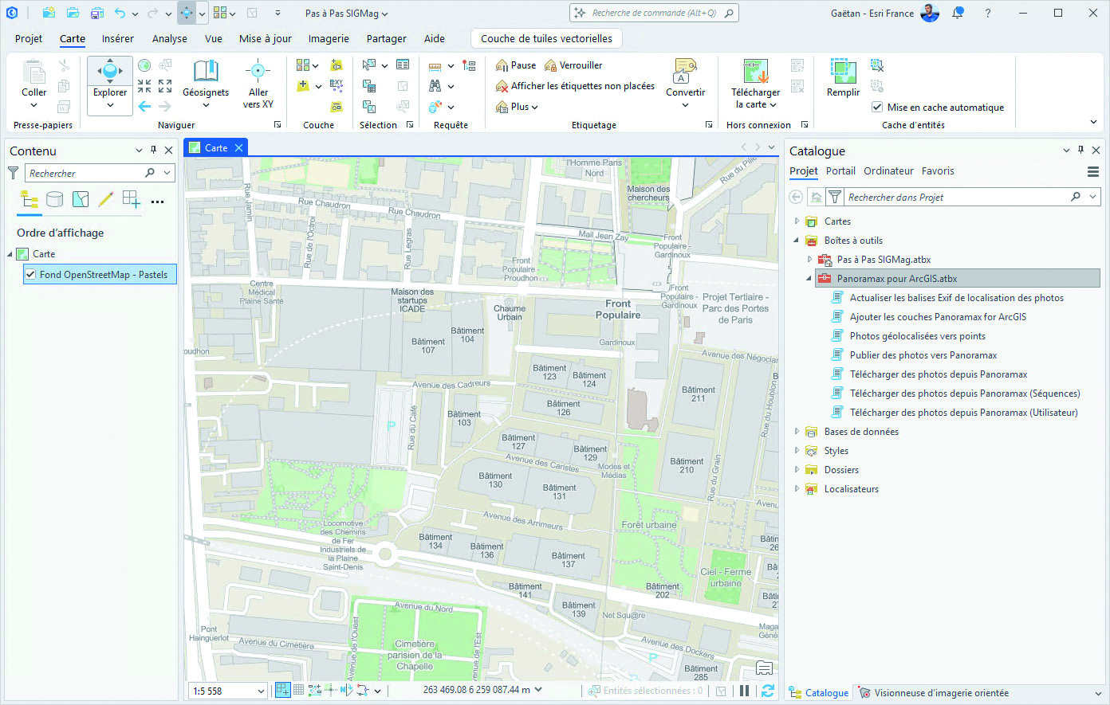
Task: Switch to Ordinateur tab in Catalogue
Action: [888, 171]
